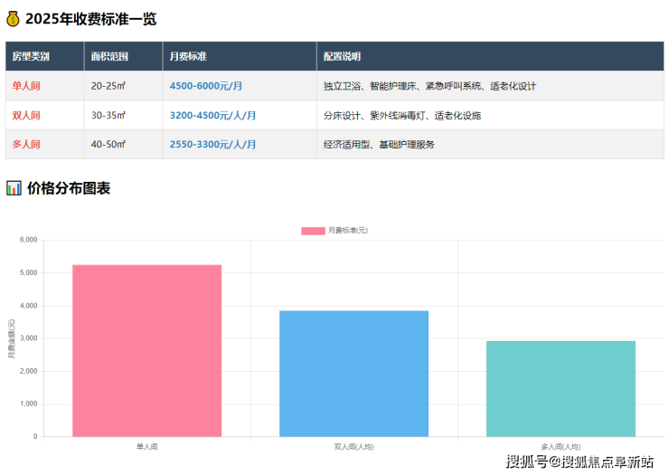Click the 独立卫浴 configuration description cell
This screenshot has width=669, height=476.
point(429,86)
